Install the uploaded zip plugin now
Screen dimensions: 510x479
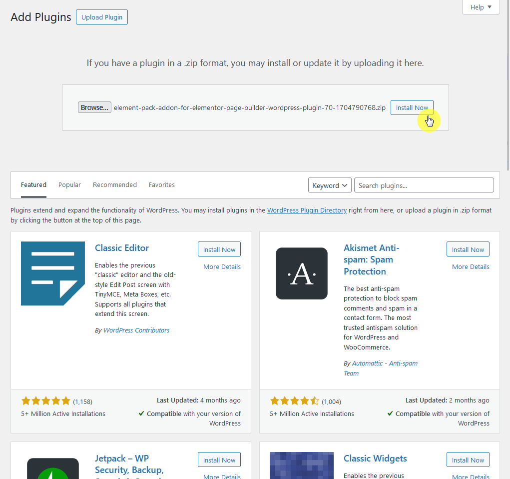point(412,107)
